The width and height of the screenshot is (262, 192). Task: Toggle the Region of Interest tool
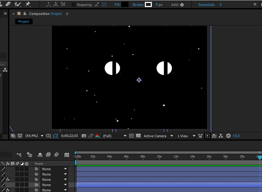coord(131,136)
